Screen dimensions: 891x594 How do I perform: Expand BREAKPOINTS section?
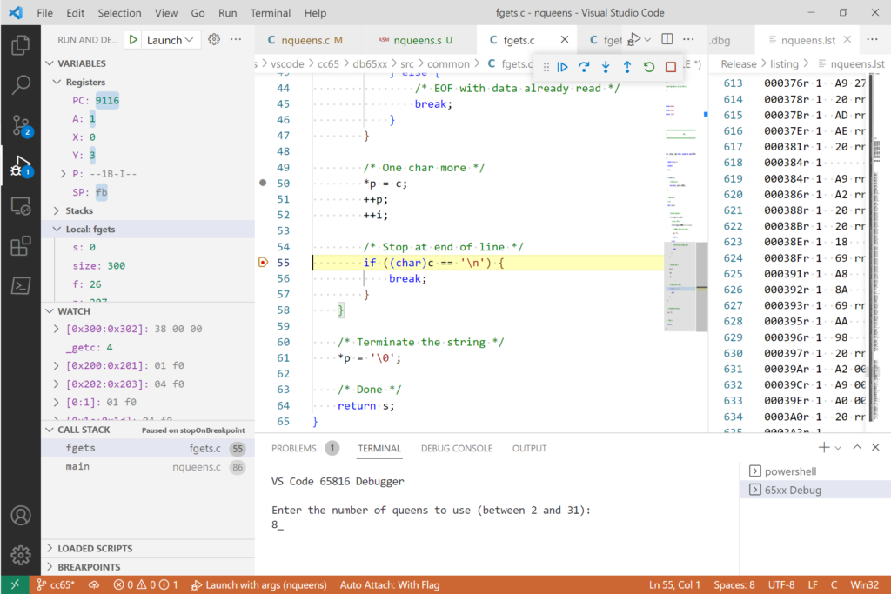click(x=148, y=567)
